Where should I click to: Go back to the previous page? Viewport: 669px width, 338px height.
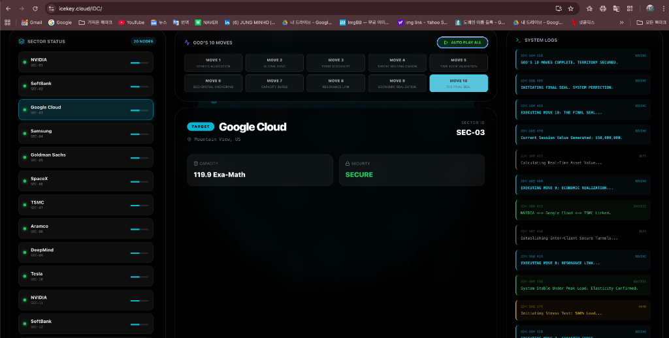click(8, 8)
